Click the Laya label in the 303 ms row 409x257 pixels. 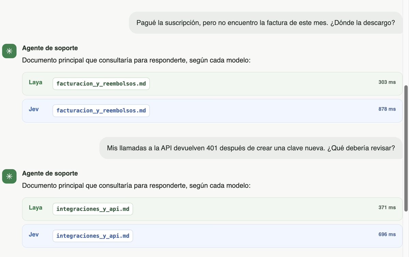click(x=35, y=82)
